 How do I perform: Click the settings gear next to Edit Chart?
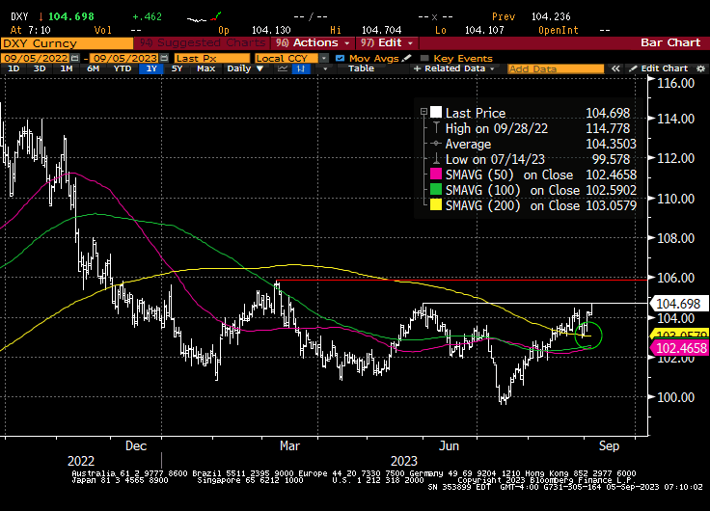699,68
